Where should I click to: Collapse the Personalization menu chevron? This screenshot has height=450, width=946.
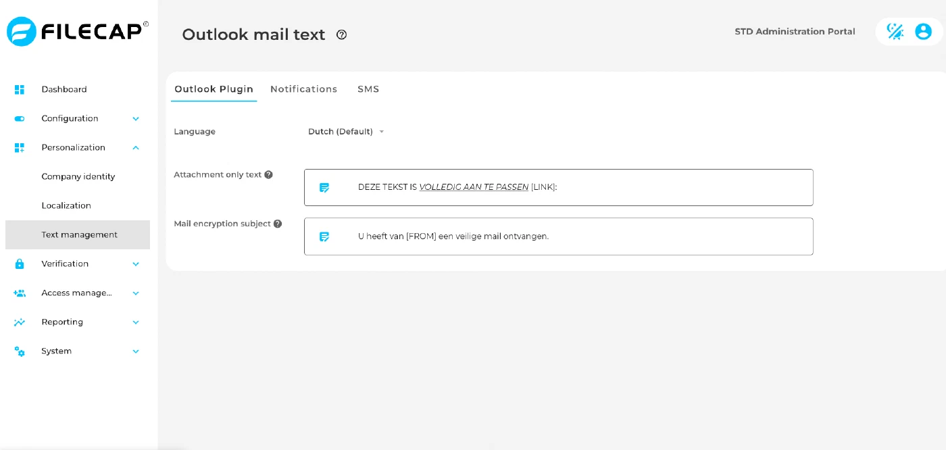[x=136, y=147]
